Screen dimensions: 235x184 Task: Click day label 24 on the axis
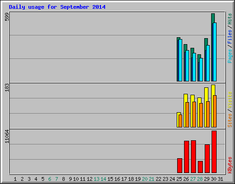point(172,179)
